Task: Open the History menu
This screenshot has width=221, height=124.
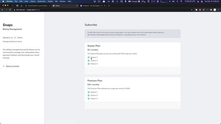Action: [x=33, y=1]
